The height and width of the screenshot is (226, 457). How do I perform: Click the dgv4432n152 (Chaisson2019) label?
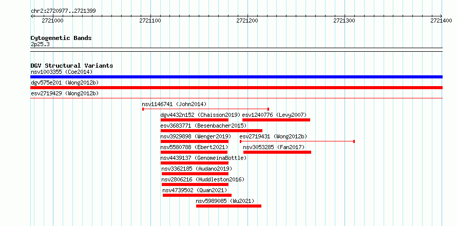201,115
